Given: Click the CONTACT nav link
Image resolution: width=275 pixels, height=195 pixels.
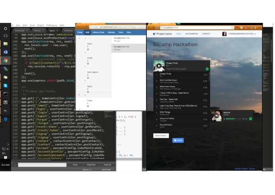Looking at the screenshot, I should tap(206, 34).
